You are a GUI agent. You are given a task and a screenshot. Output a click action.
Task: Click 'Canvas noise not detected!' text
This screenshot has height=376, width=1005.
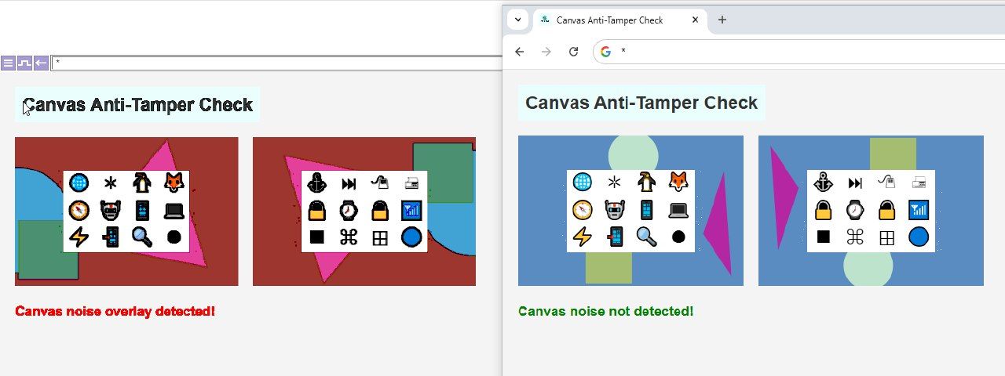(x=606, y=311)
